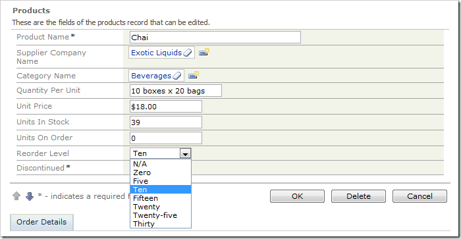
Task: Click the Units On Order label
Action: (44, 138)
